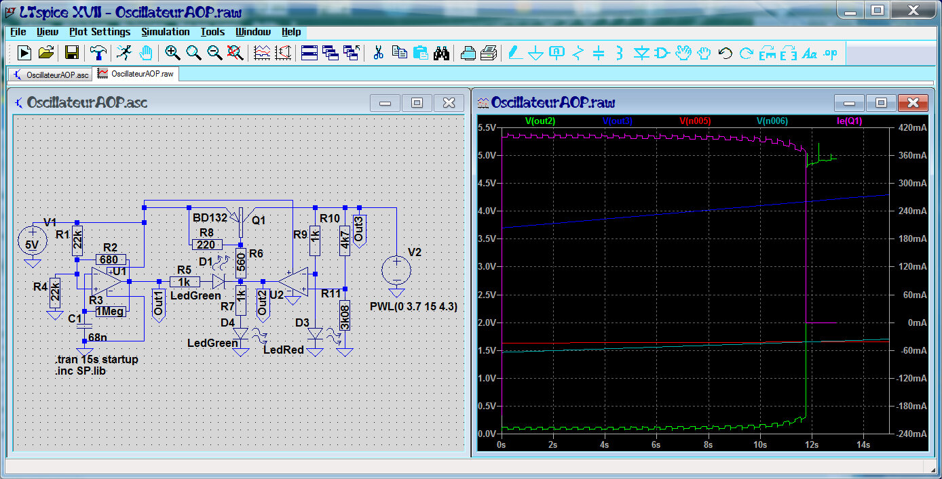The height and width of the screenshot is (479, 942).
Task: Click the green V(out2) trace label
Action: 540,121
